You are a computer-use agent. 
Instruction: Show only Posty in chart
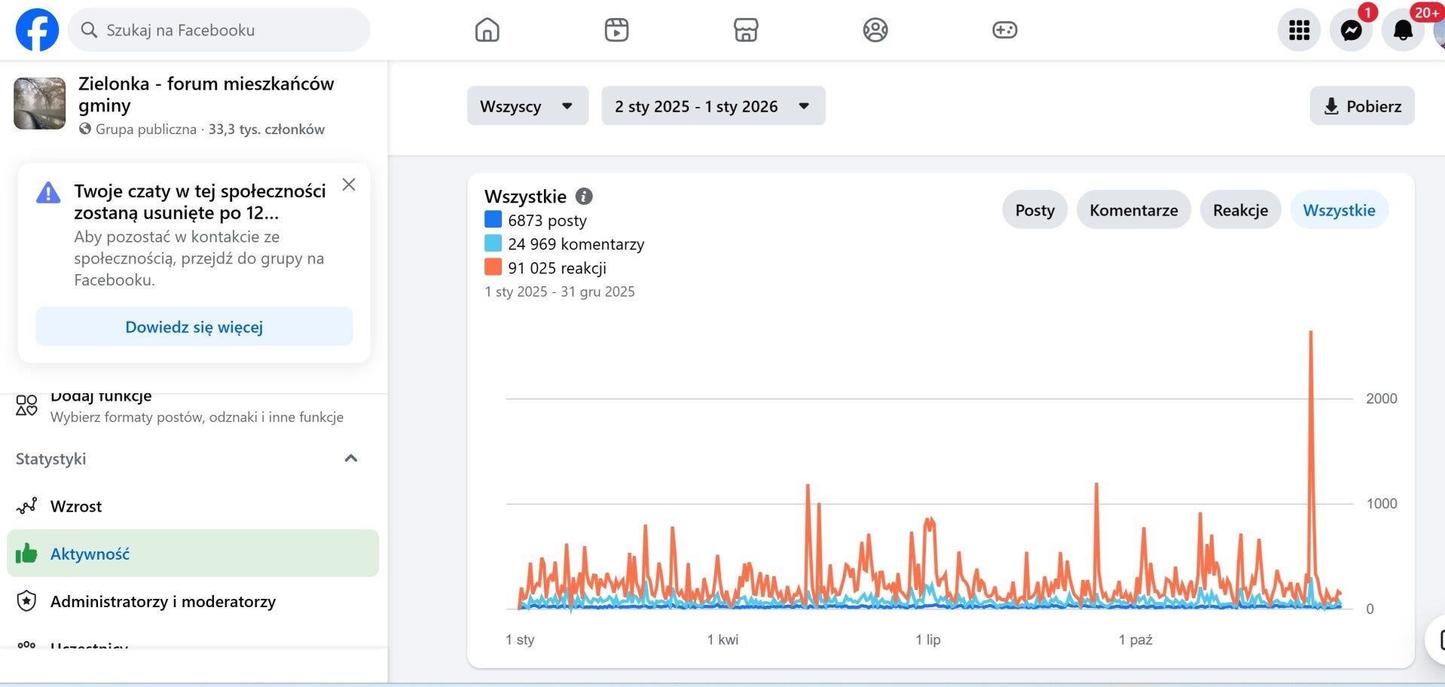coord(1034,210)
